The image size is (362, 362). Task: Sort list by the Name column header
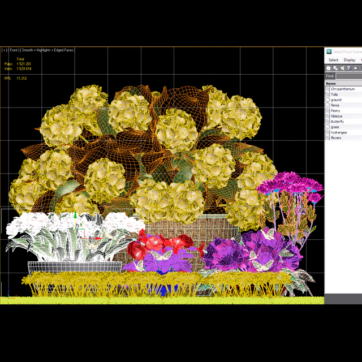pyautogui.click(x=343, y=84)
